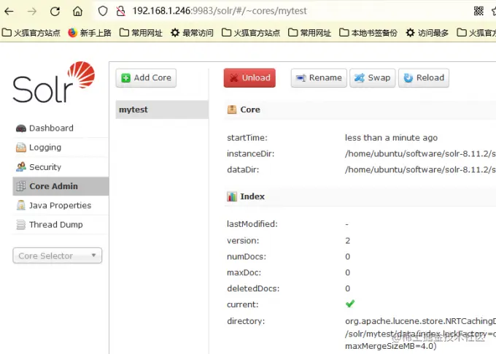Click the Index section heading
The height and width of the screenshot is (354, 496).
252,196
